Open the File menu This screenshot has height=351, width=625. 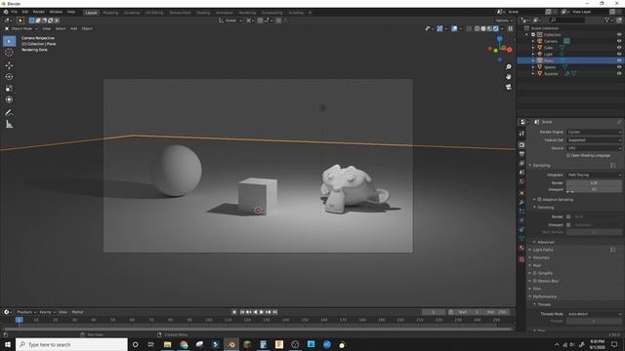(x=15, y=13)
